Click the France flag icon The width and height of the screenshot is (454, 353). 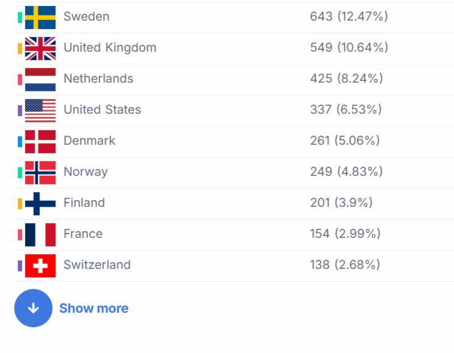(40, 234)
